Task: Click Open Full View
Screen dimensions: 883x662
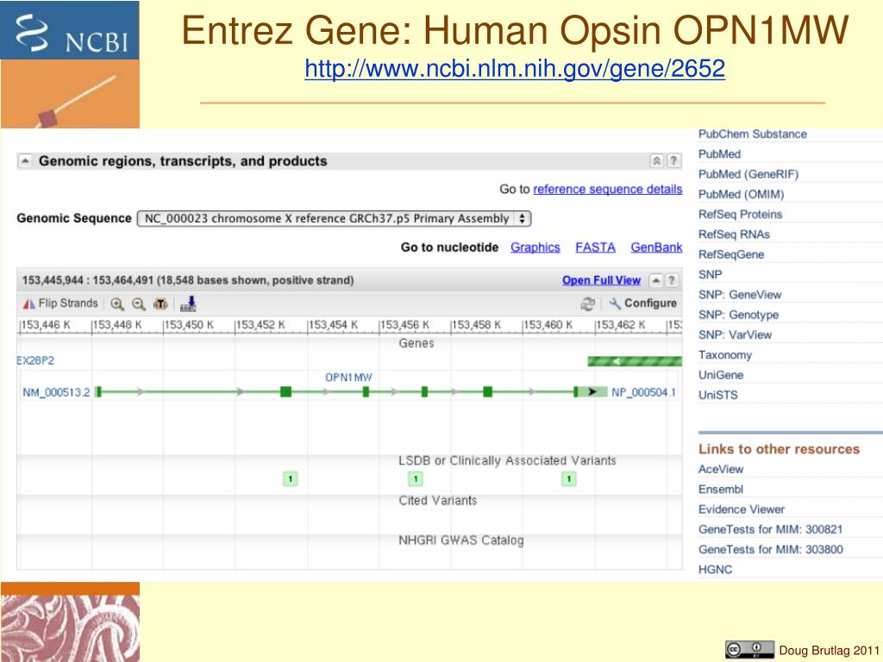Action: coord(601,280)
